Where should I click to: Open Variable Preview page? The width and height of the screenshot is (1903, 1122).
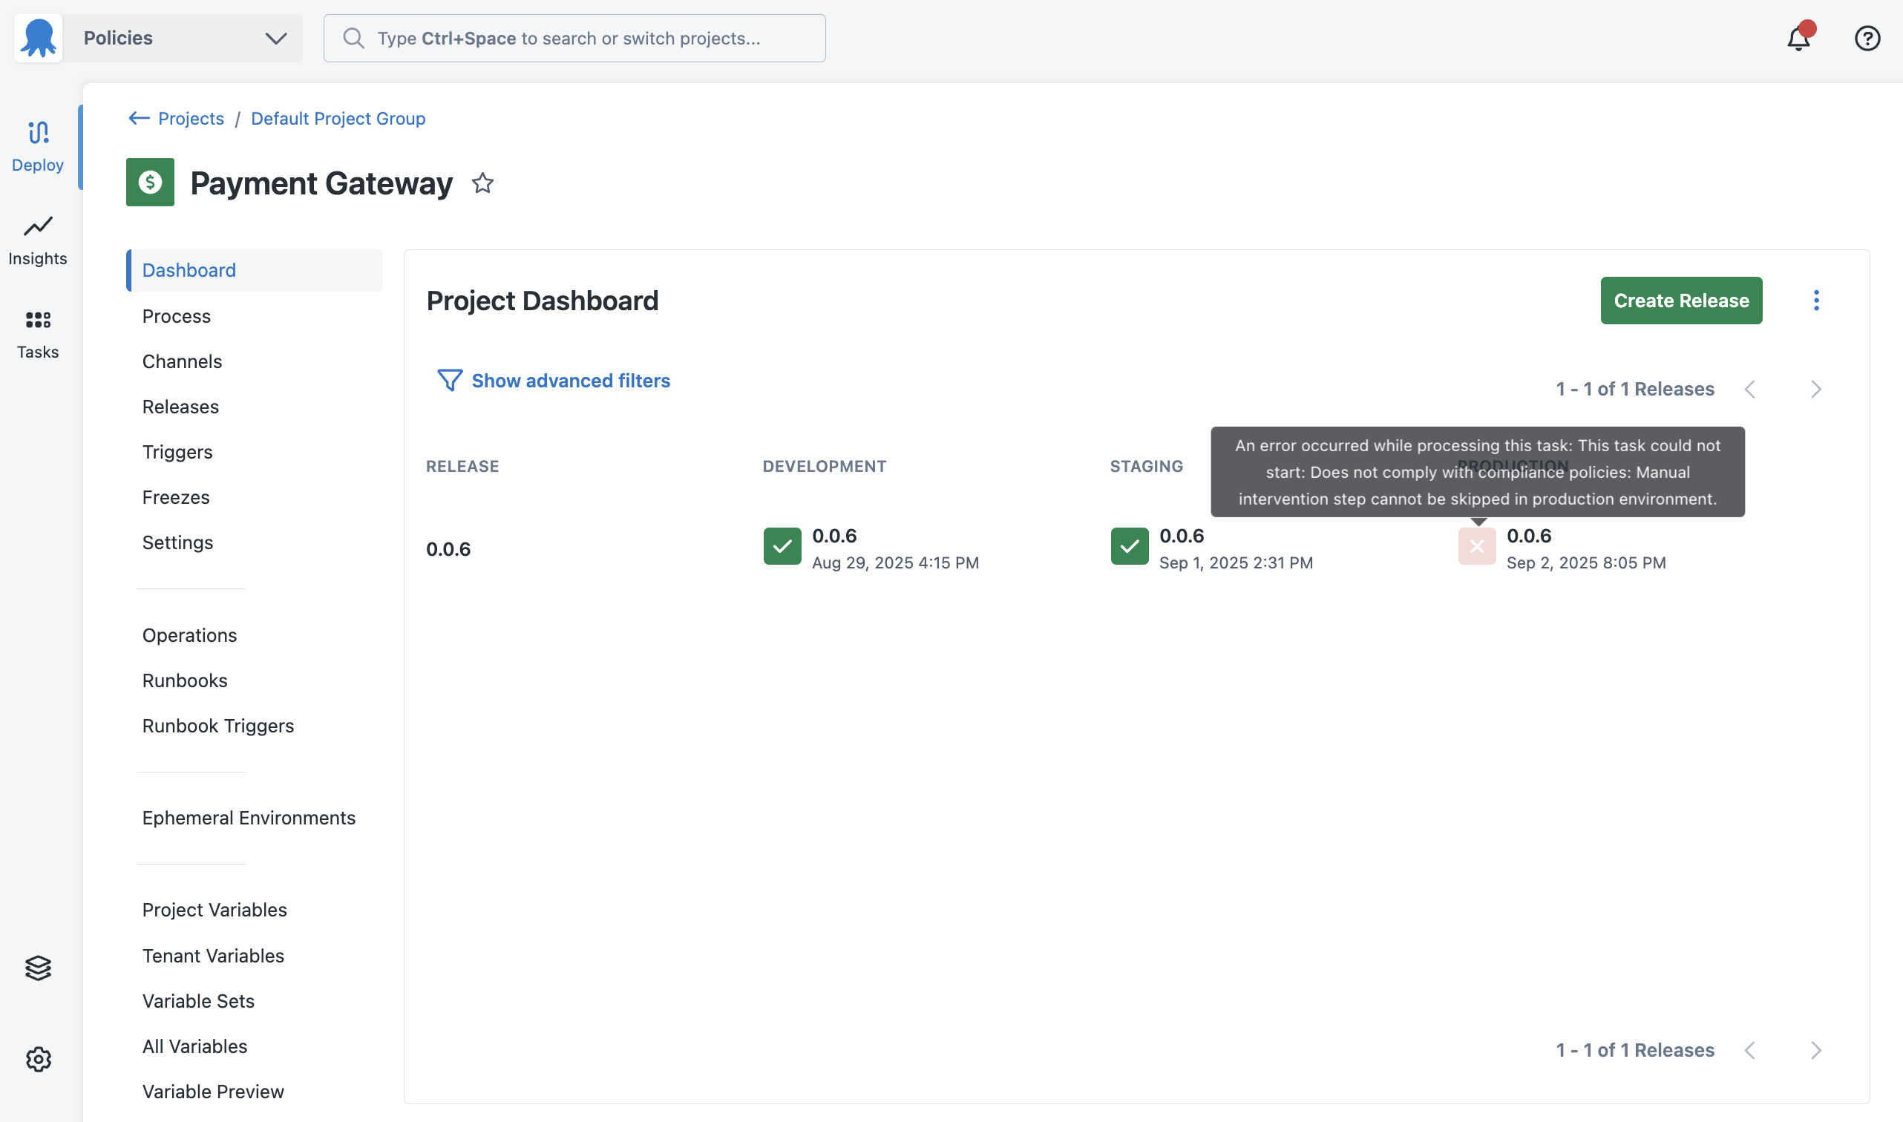pyautogui.click(x=213, y=1092)
